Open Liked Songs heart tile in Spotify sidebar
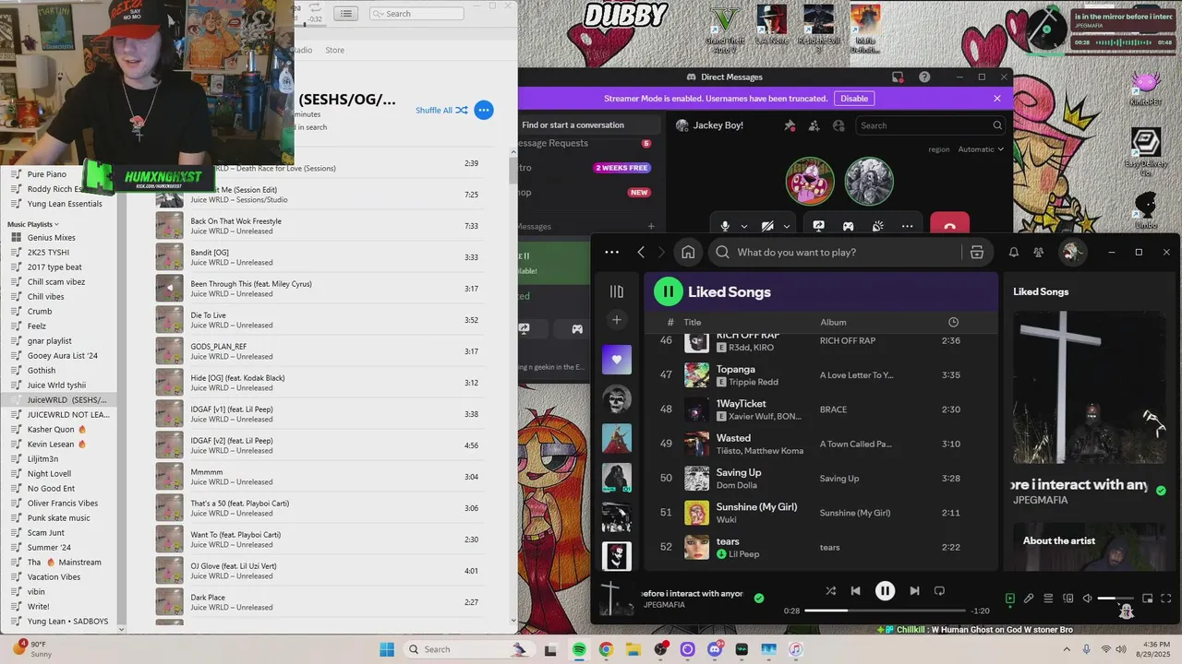Image resolution: width=1182 pixels, height=664 pixels. 617,360
